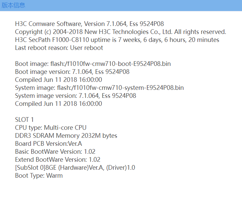This screenshot has height=207, width=242.
Task: Click the Boot Type Warm line
Action: (39, 176)
